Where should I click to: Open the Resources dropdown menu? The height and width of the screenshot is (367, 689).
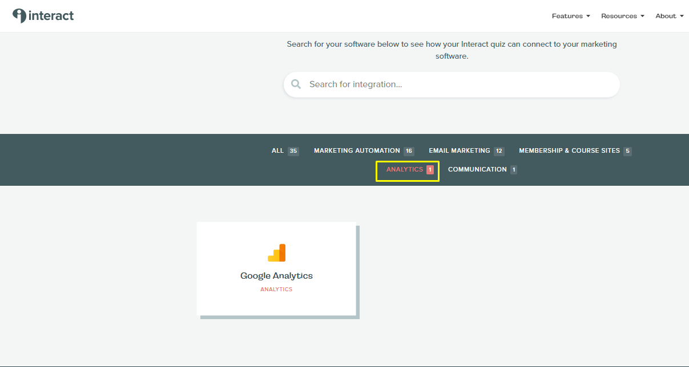(622, 16)
